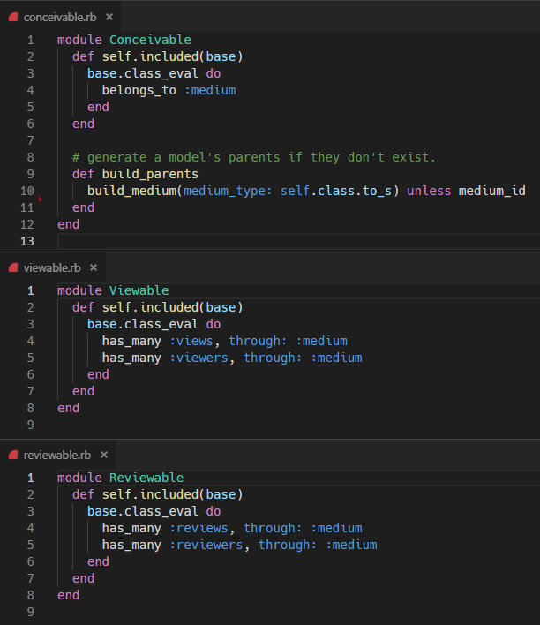Switch to the reviewable.rb tab

(57, 455)
